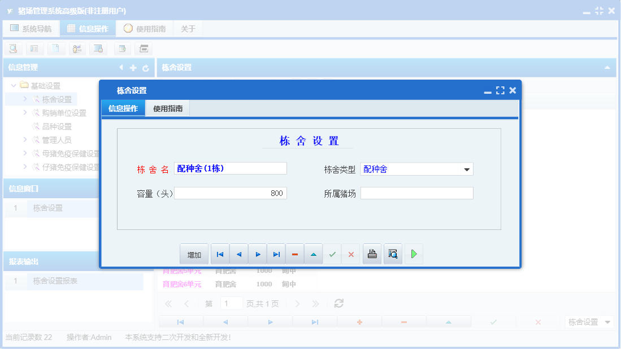621x349 pixels.
Task: Confirm changes with the green checkmark
Action: click(x=332, y=254)
